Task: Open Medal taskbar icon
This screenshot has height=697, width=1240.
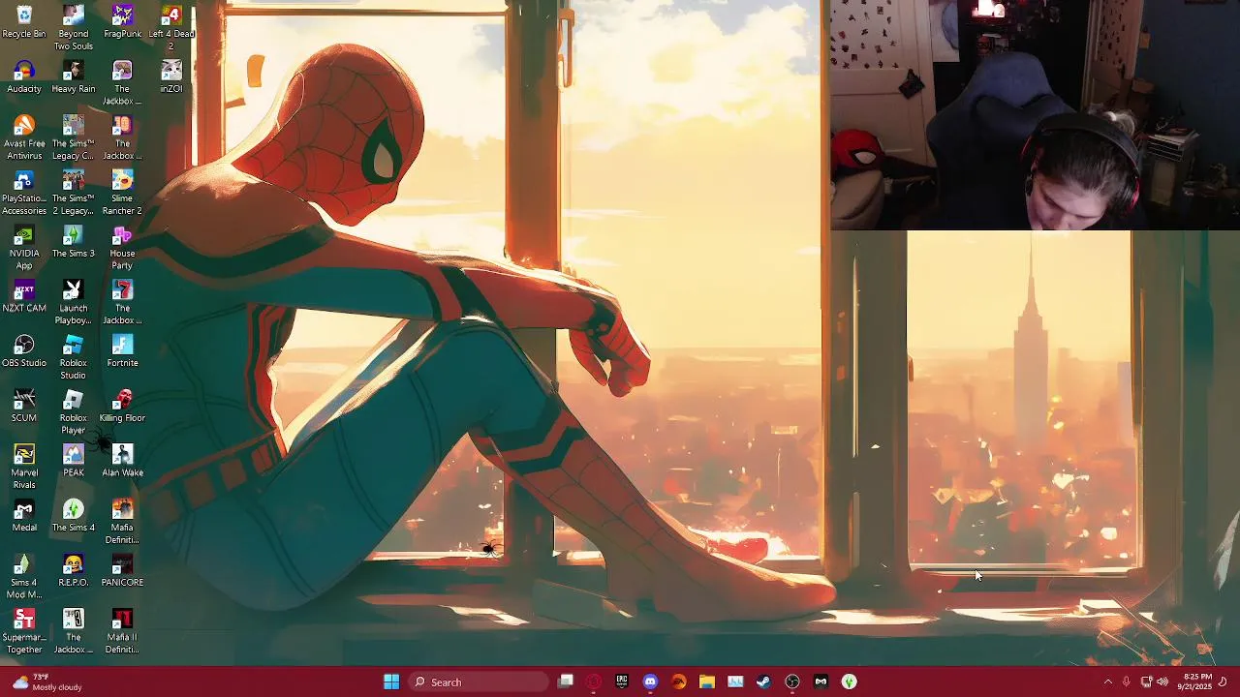Action: point(821,682)
